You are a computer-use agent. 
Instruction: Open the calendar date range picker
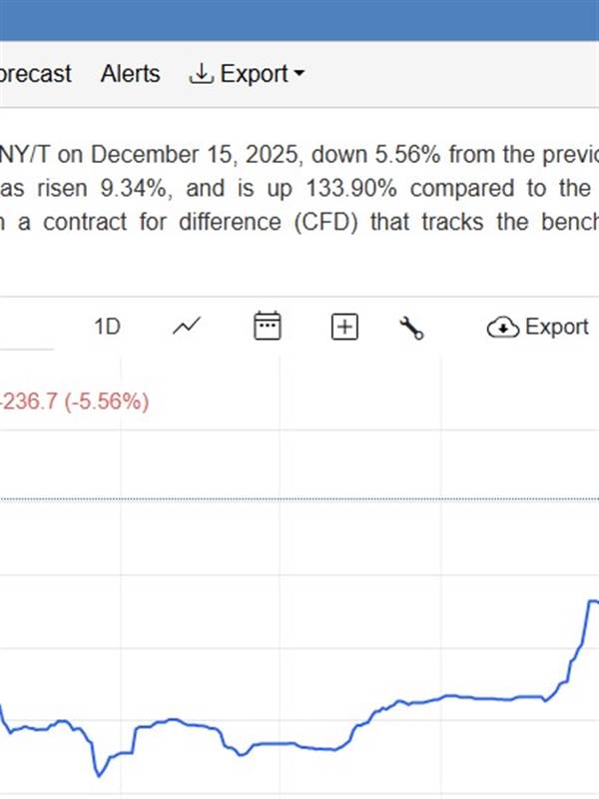pos(268,327)
